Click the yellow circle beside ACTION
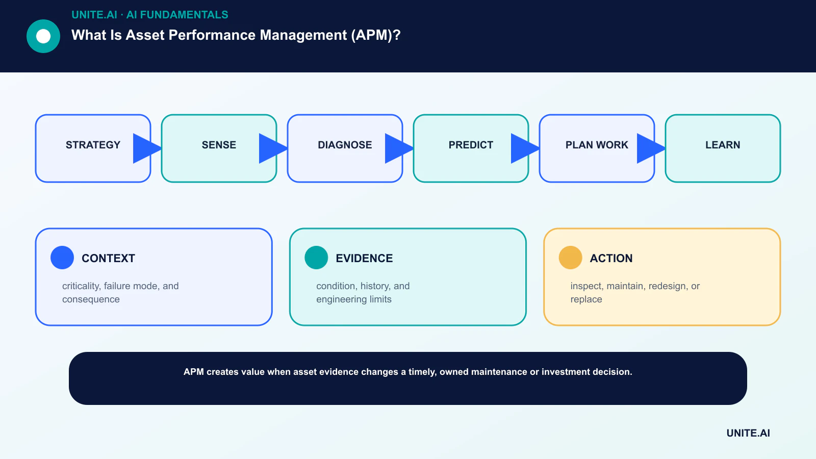816x459 pixels. coord(570,258)
